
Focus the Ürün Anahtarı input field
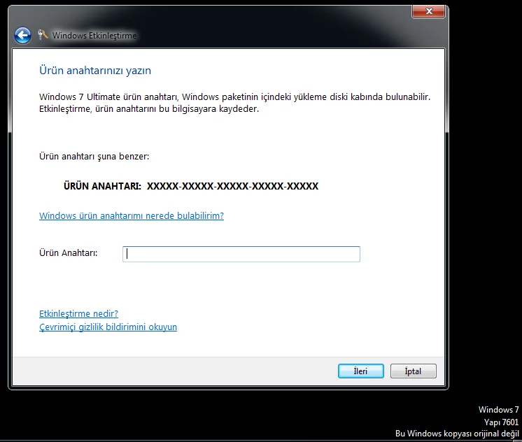coord(241,254)
